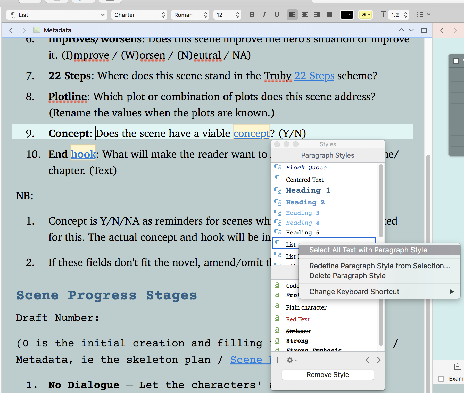This screenshot has height=393, width=464.
Task: Click the Plotline list item text
Action: point(212,105)
